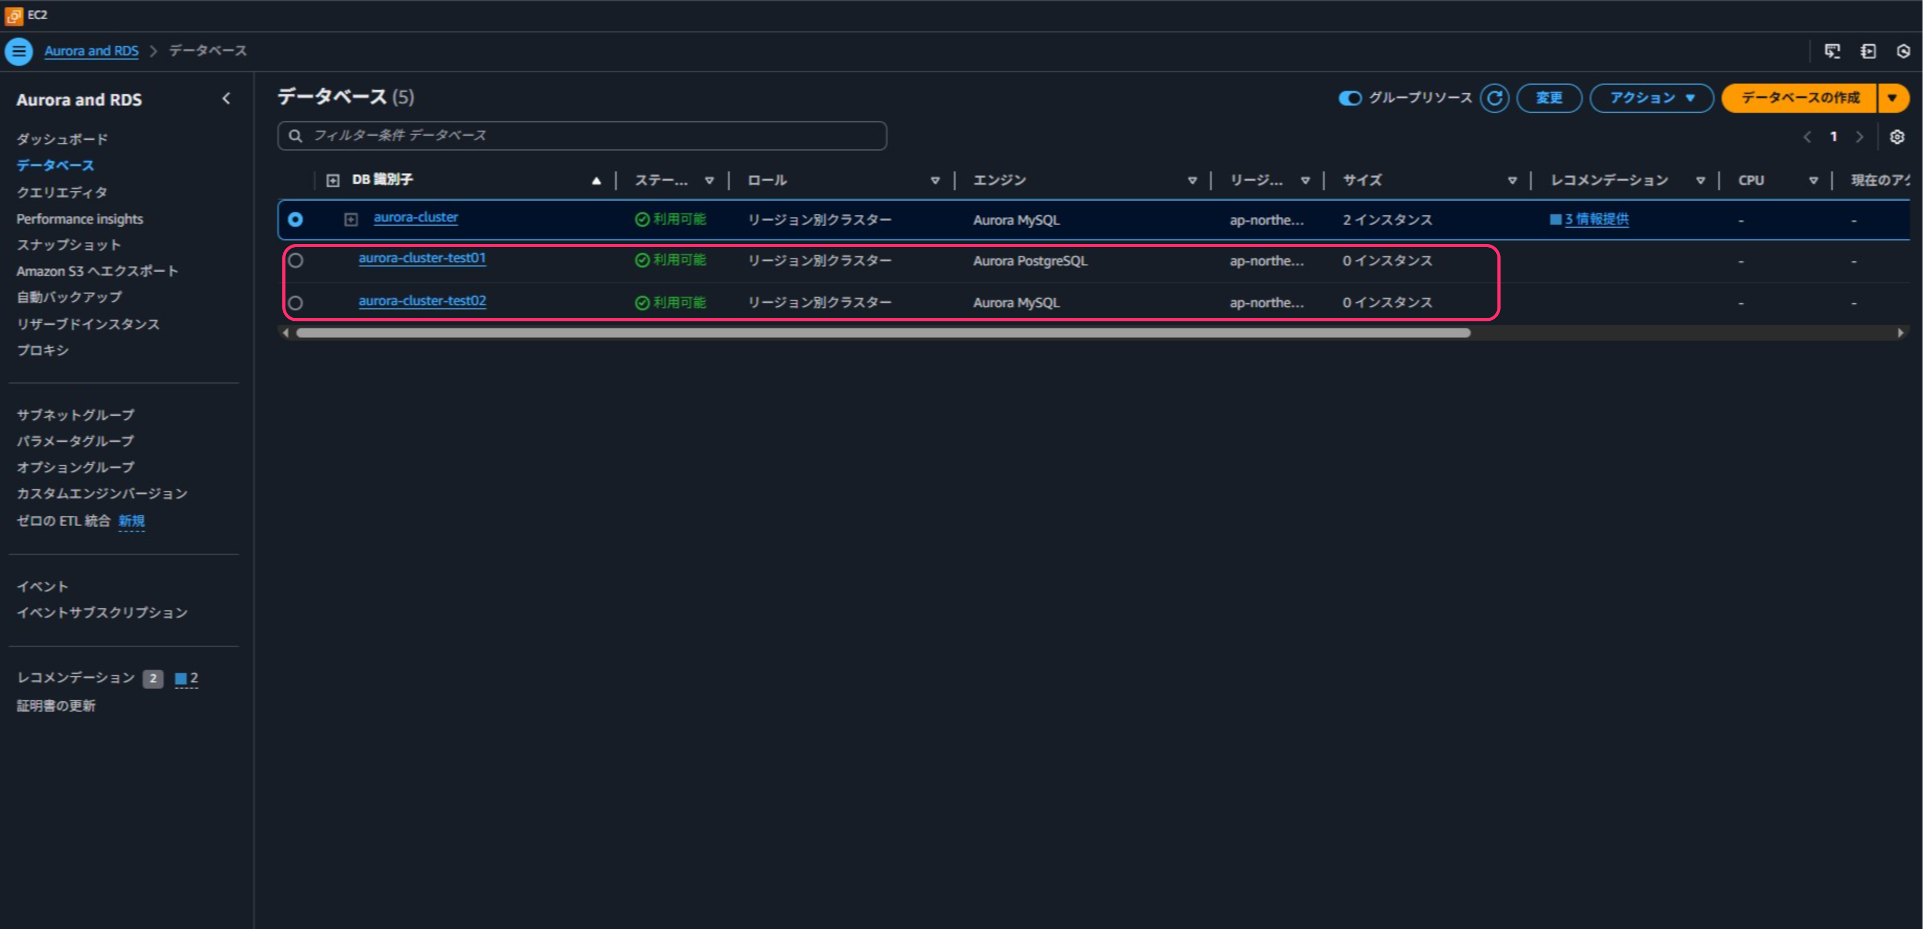Open table preferences gear icon
Screen dimensions: 1923x929
[1896, 136]
